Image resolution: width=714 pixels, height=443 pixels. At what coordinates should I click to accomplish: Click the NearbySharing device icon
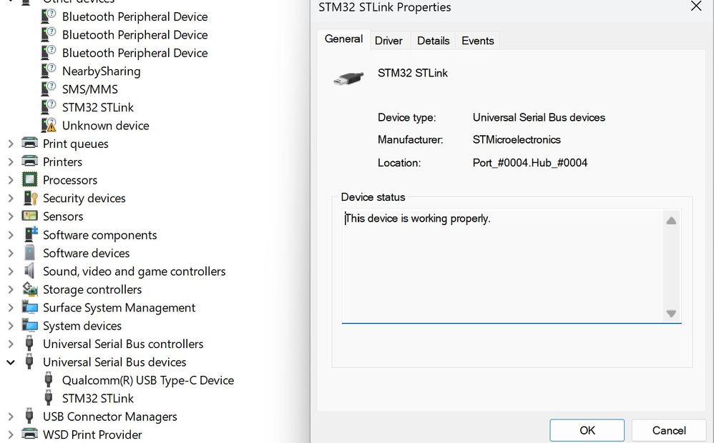(x=48, y=71)
